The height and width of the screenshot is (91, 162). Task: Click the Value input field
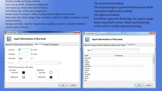(x=115, y=50)
